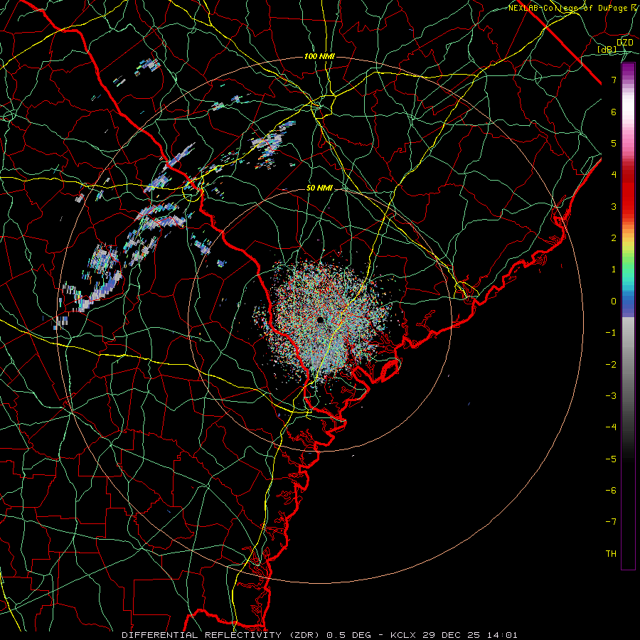The width and height of the screenshot is (640, 640).
Task: Click the positive 1 value on the scale
Action: 614,270
